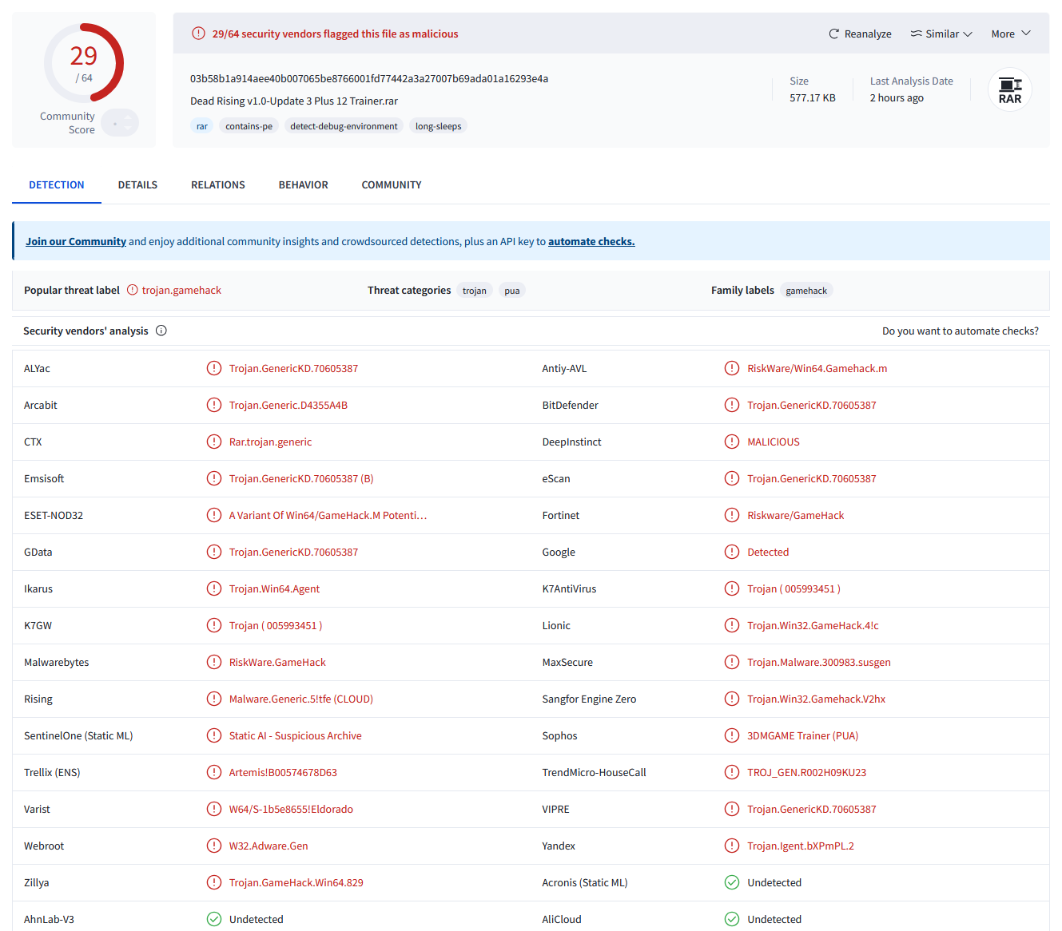Click the trojan threat category chip
The width and height of the screenshot is (1062, 931).
(475, 291)
